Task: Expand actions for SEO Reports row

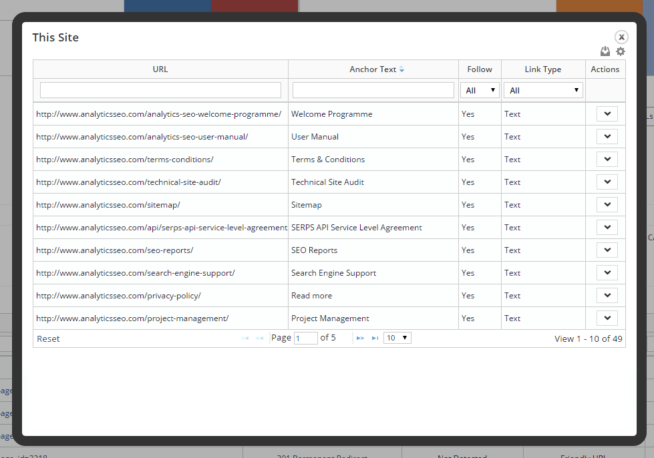Action: (607, 250)
